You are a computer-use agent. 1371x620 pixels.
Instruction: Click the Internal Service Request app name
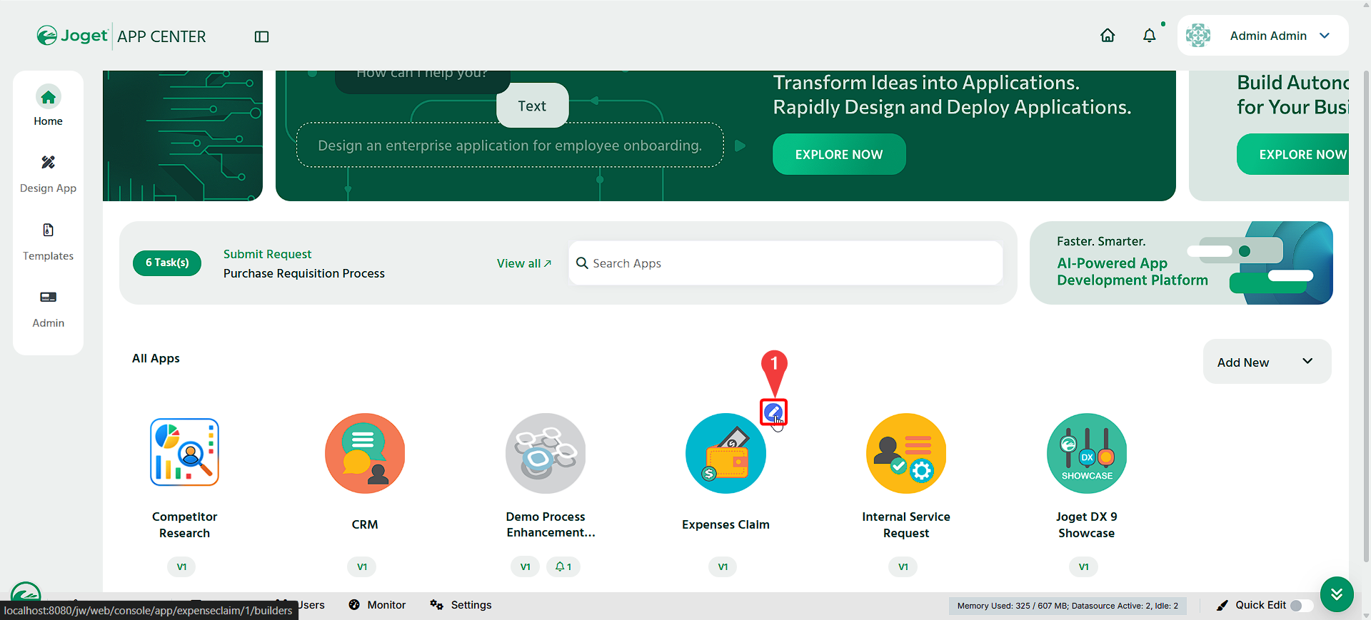coord(906,524)
